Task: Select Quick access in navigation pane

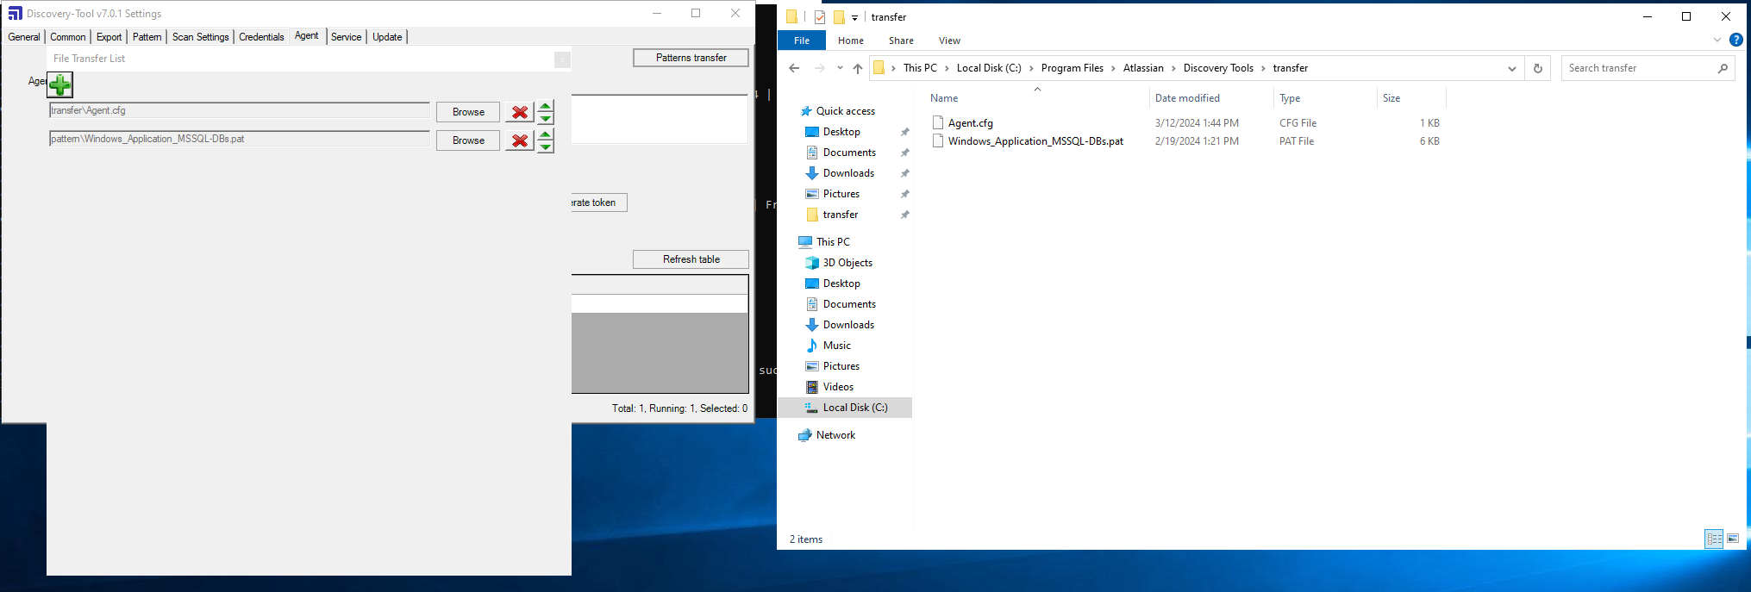Action: click(846, 111)
